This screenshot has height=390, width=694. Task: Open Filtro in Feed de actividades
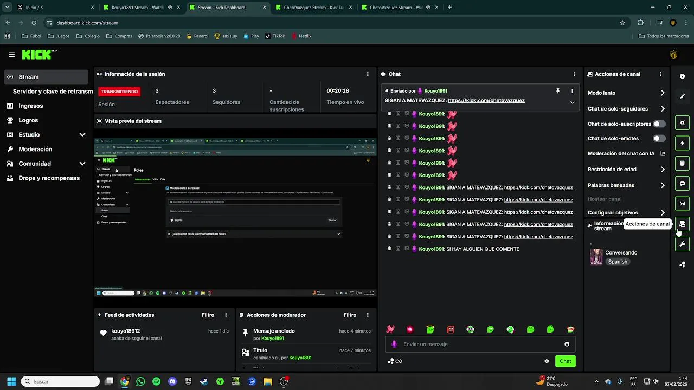(208, 315)
